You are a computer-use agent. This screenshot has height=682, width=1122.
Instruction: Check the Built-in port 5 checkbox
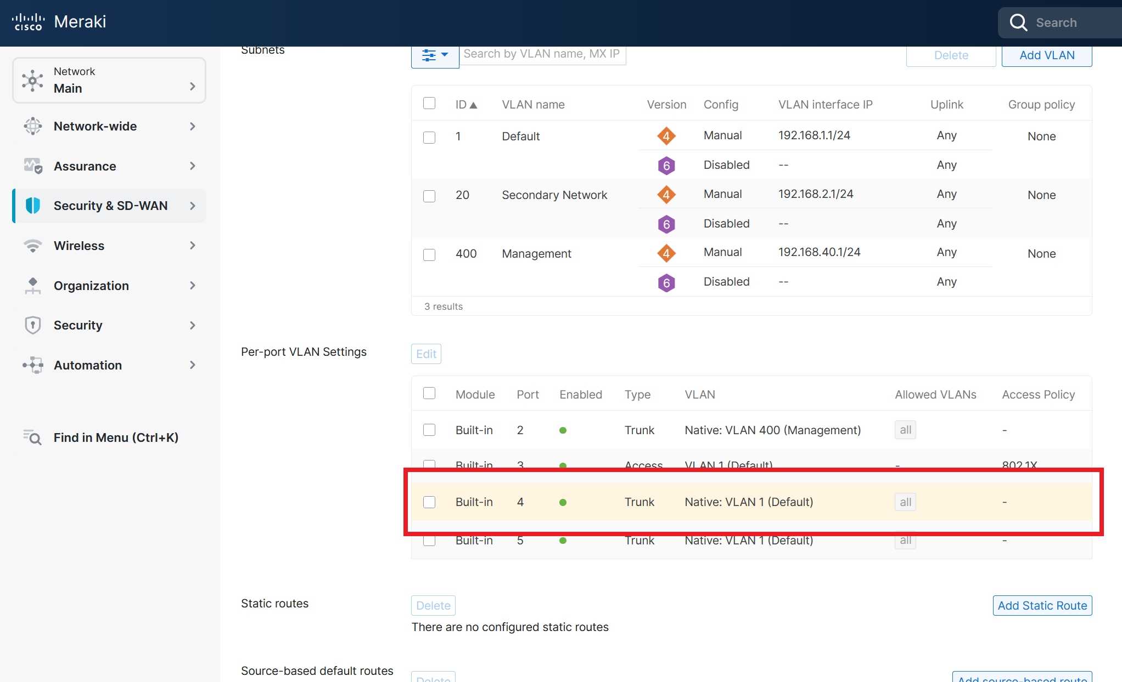tap(429, 541)
